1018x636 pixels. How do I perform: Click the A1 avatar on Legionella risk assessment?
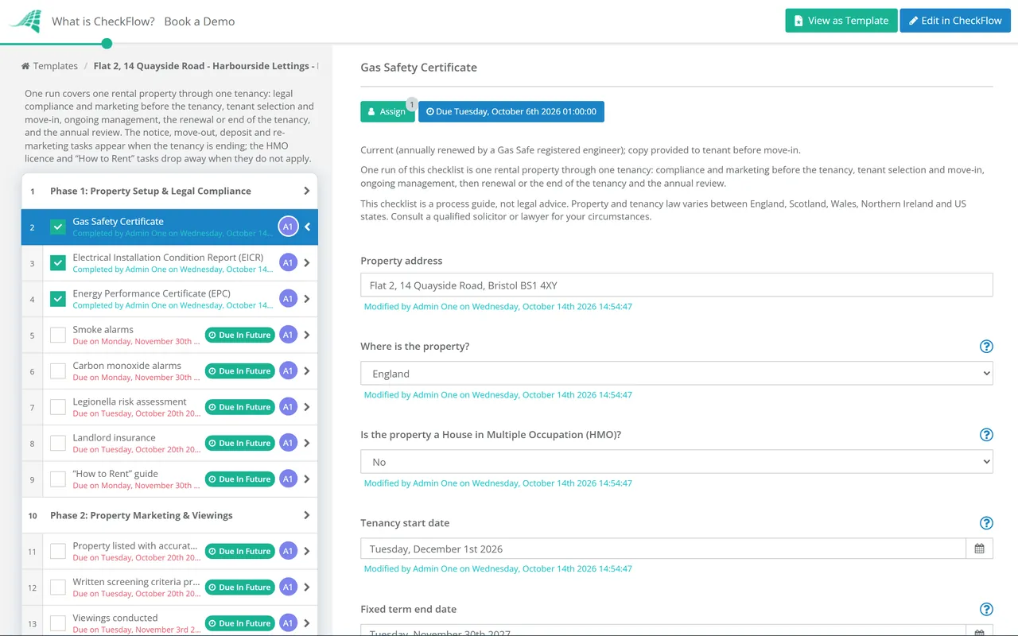click(x=288, y=407)
